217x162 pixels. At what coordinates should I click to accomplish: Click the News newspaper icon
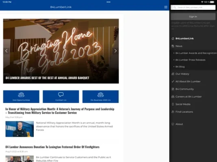pyautogui.click(x=173, y=46)
